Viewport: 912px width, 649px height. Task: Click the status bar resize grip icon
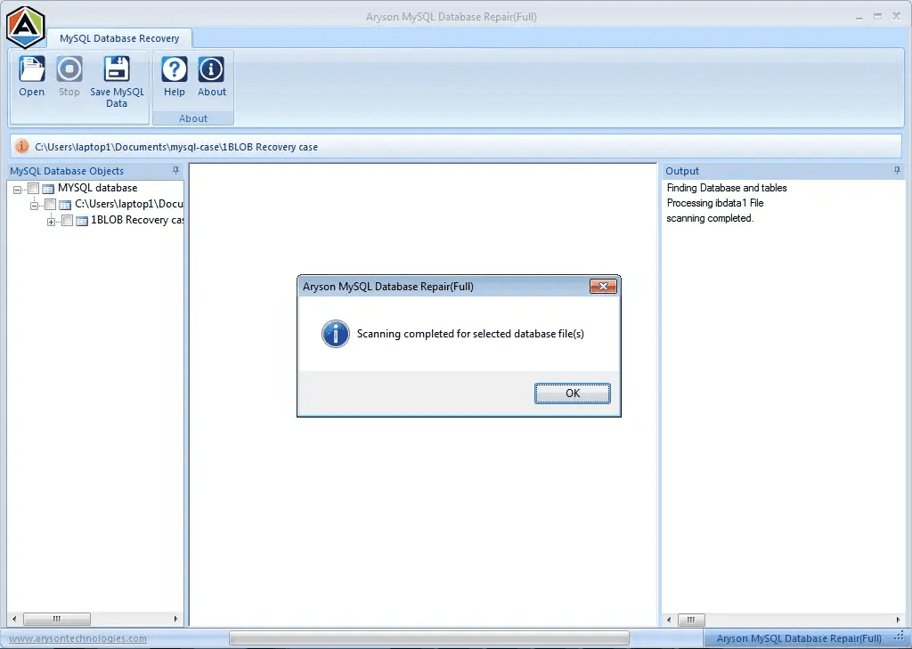tap(899, 638)
